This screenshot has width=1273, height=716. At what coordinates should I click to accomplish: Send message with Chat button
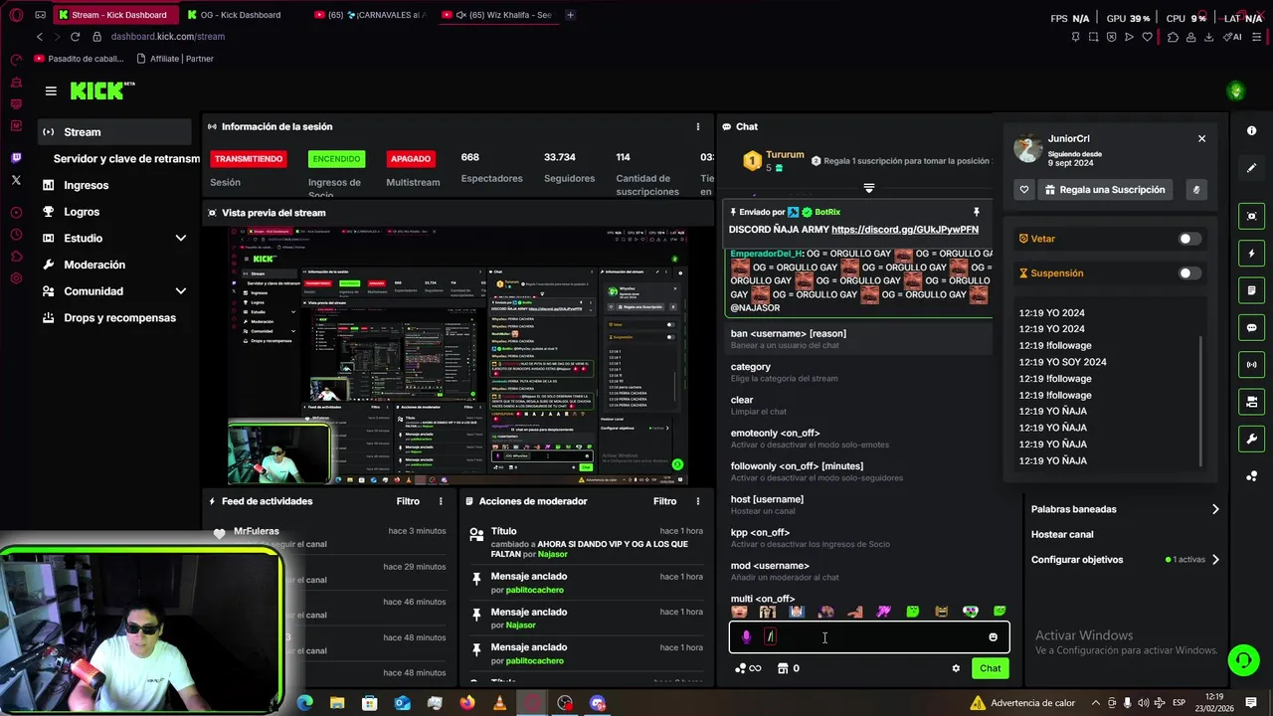pyautogui.click(x=990, y=668)
